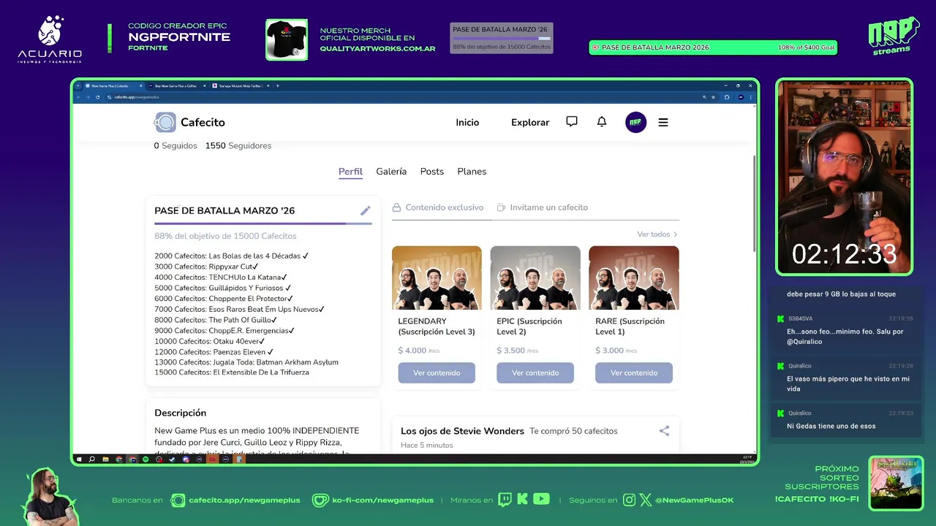Click the pencil edit icon for Pase de Batalla
This screenshot has width=936, height=526.
coord(366,210)
